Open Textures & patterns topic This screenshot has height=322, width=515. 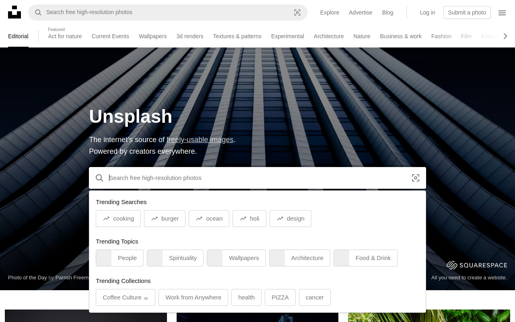[237, 36]
